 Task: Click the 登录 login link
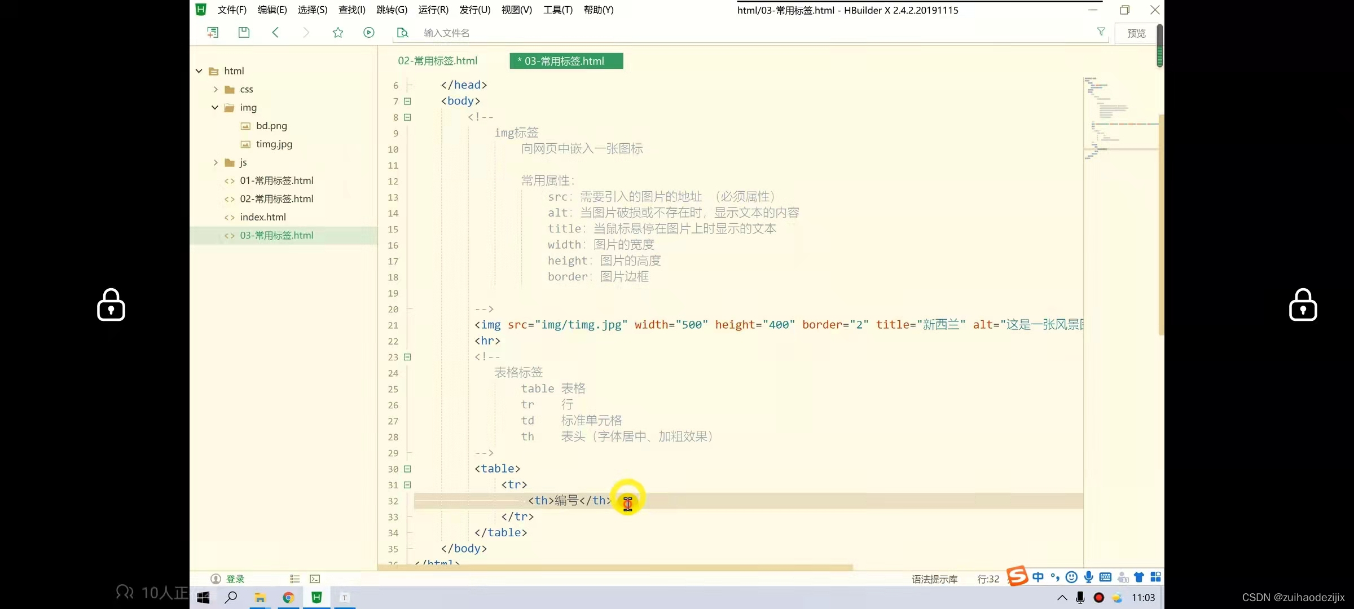click(x=235, y=579)
